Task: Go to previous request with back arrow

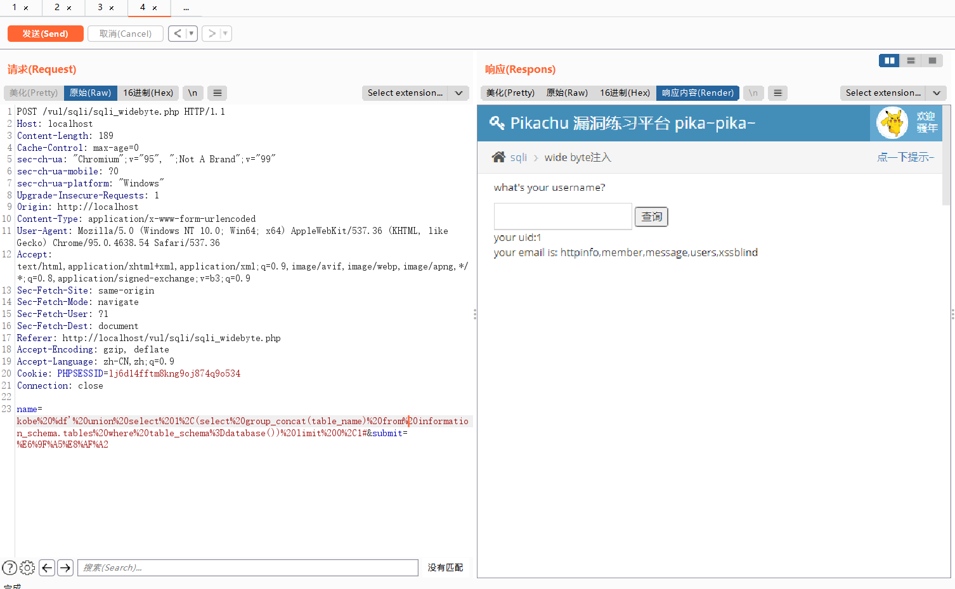Action: pyautogui.click(x=178, y=34)
